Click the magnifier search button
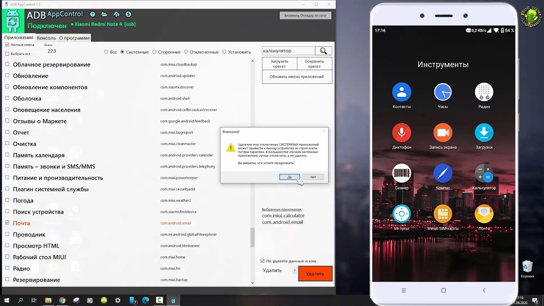Screen dimensions: 544x306 click(323, 51)
